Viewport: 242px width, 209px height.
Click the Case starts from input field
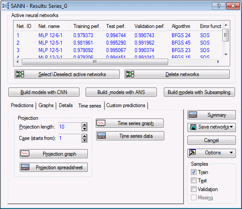69,138
